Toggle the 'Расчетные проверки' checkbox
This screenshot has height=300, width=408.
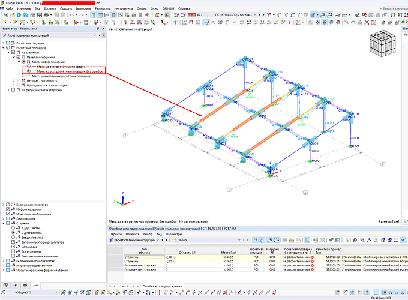coord(8,47)
